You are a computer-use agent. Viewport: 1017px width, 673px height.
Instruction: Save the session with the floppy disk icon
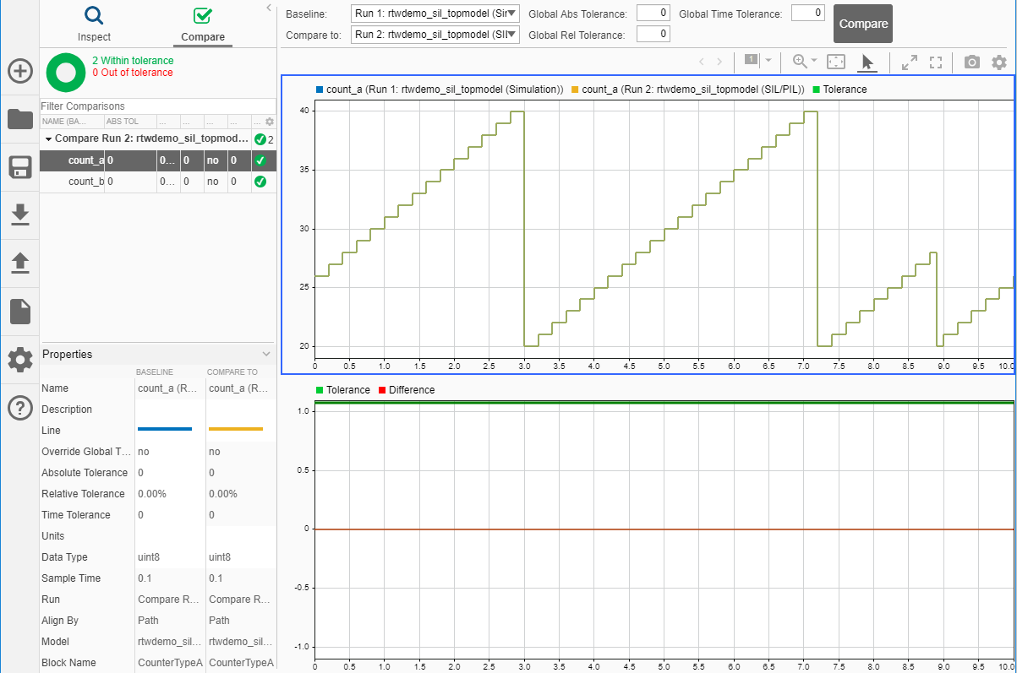click(x=20, y=167)
